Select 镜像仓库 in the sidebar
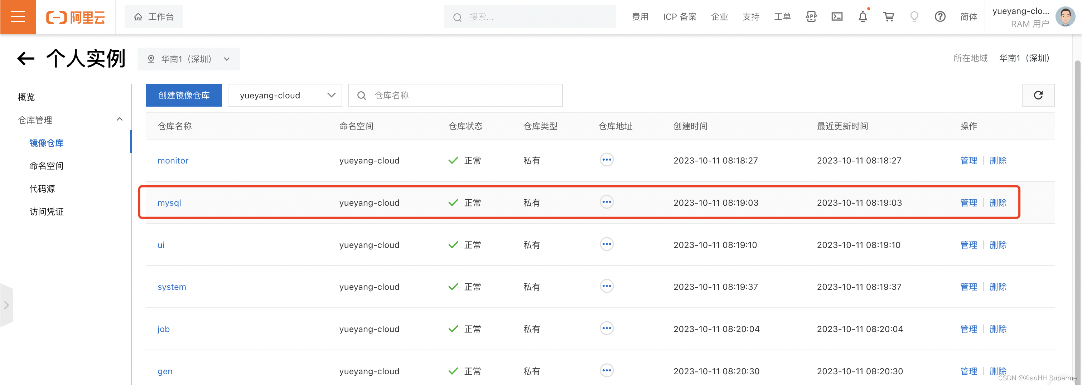The height and width of the screenshot is (385, 1082). point(47,143)
